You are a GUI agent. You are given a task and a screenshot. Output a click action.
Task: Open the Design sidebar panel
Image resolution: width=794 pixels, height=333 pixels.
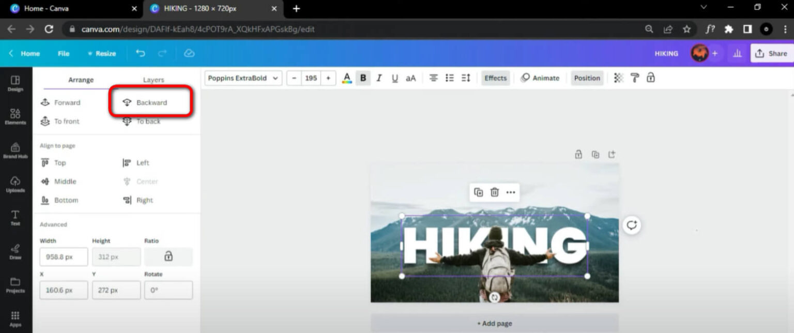(x=16, y=83)
